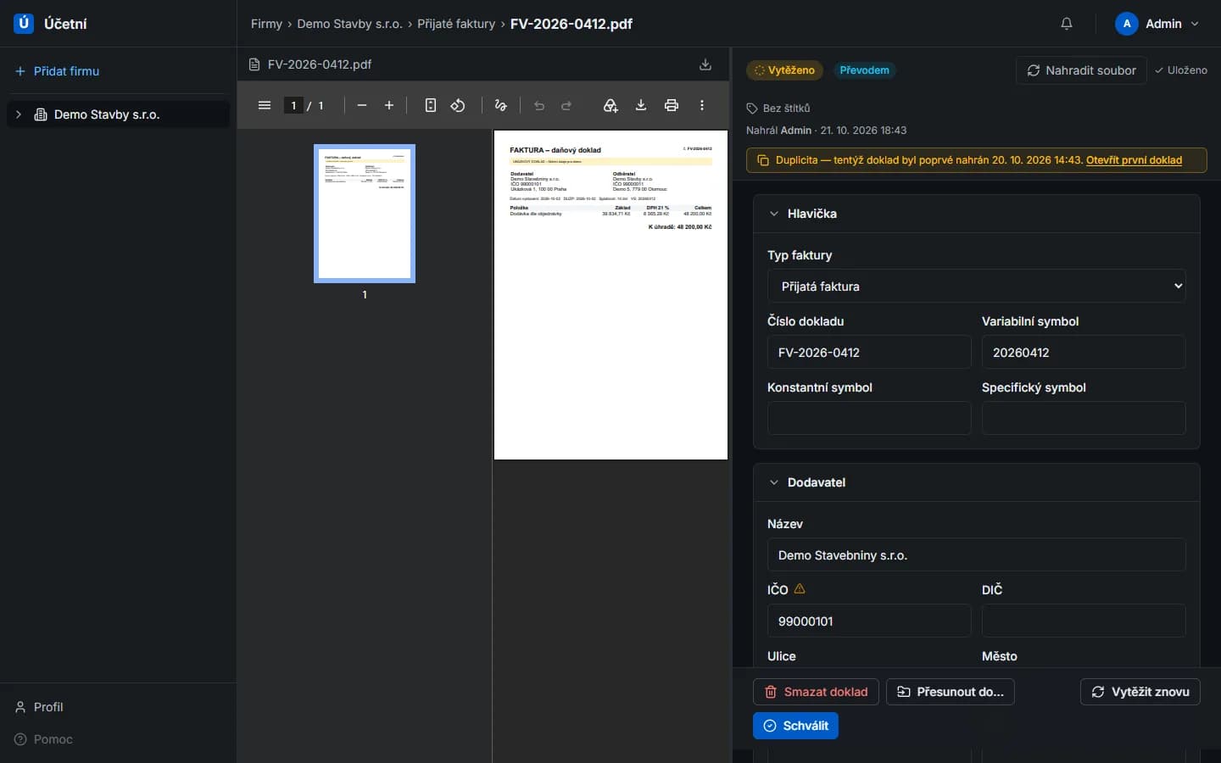Print the PDF document
Screen dimensions: 1221x763
pyautogui.click(x=672, y=105)
